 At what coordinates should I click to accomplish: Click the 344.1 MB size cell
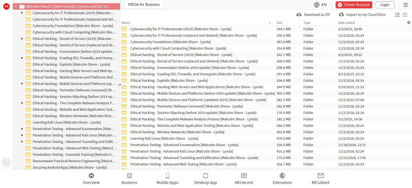click(x=284, y=29)
